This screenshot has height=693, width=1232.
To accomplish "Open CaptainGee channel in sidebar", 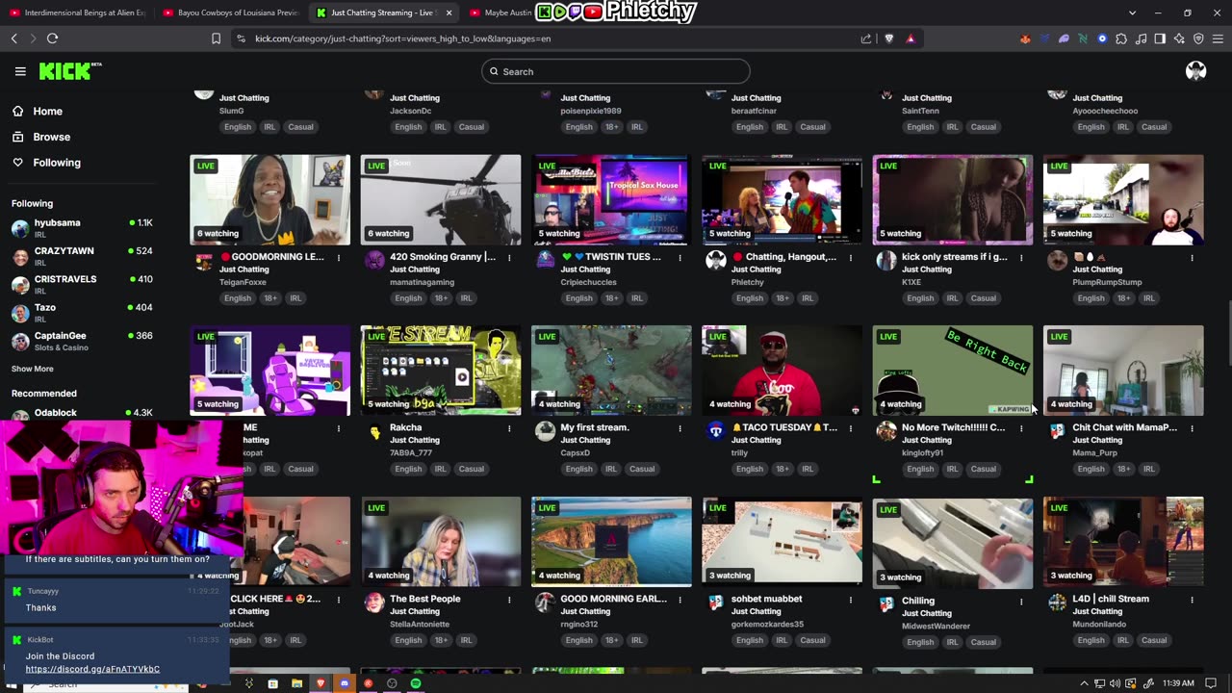I will coord(82,341).
